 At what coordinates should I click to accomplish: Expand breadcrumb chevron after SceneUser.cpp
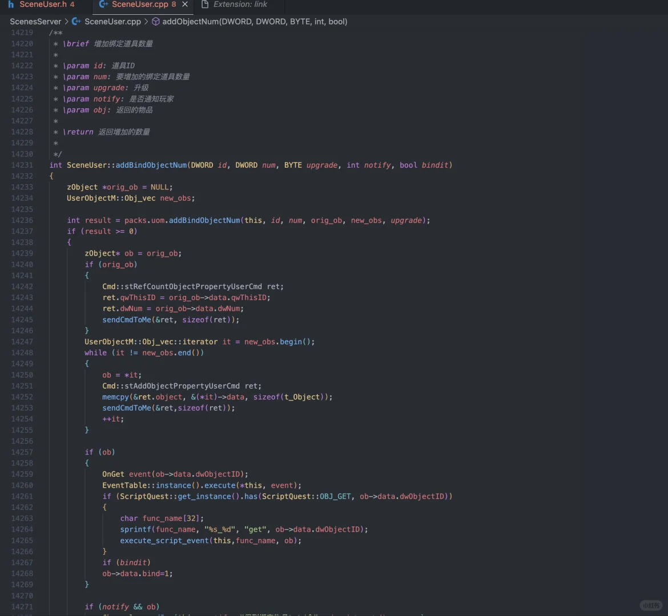coord(146,21)
